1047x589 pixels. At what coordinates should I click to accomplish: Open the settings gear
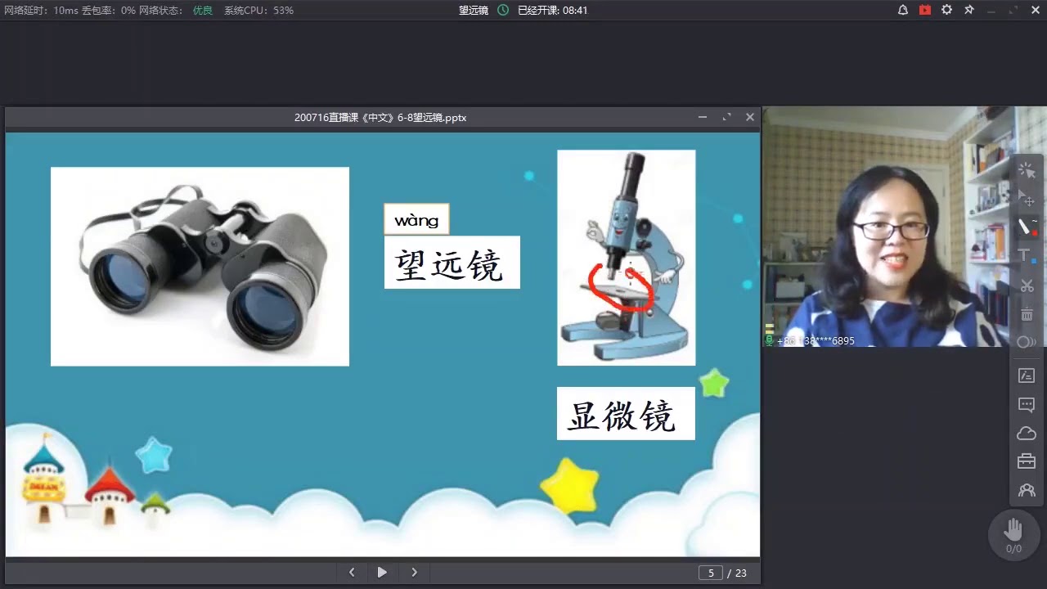[x=947, y=10]
